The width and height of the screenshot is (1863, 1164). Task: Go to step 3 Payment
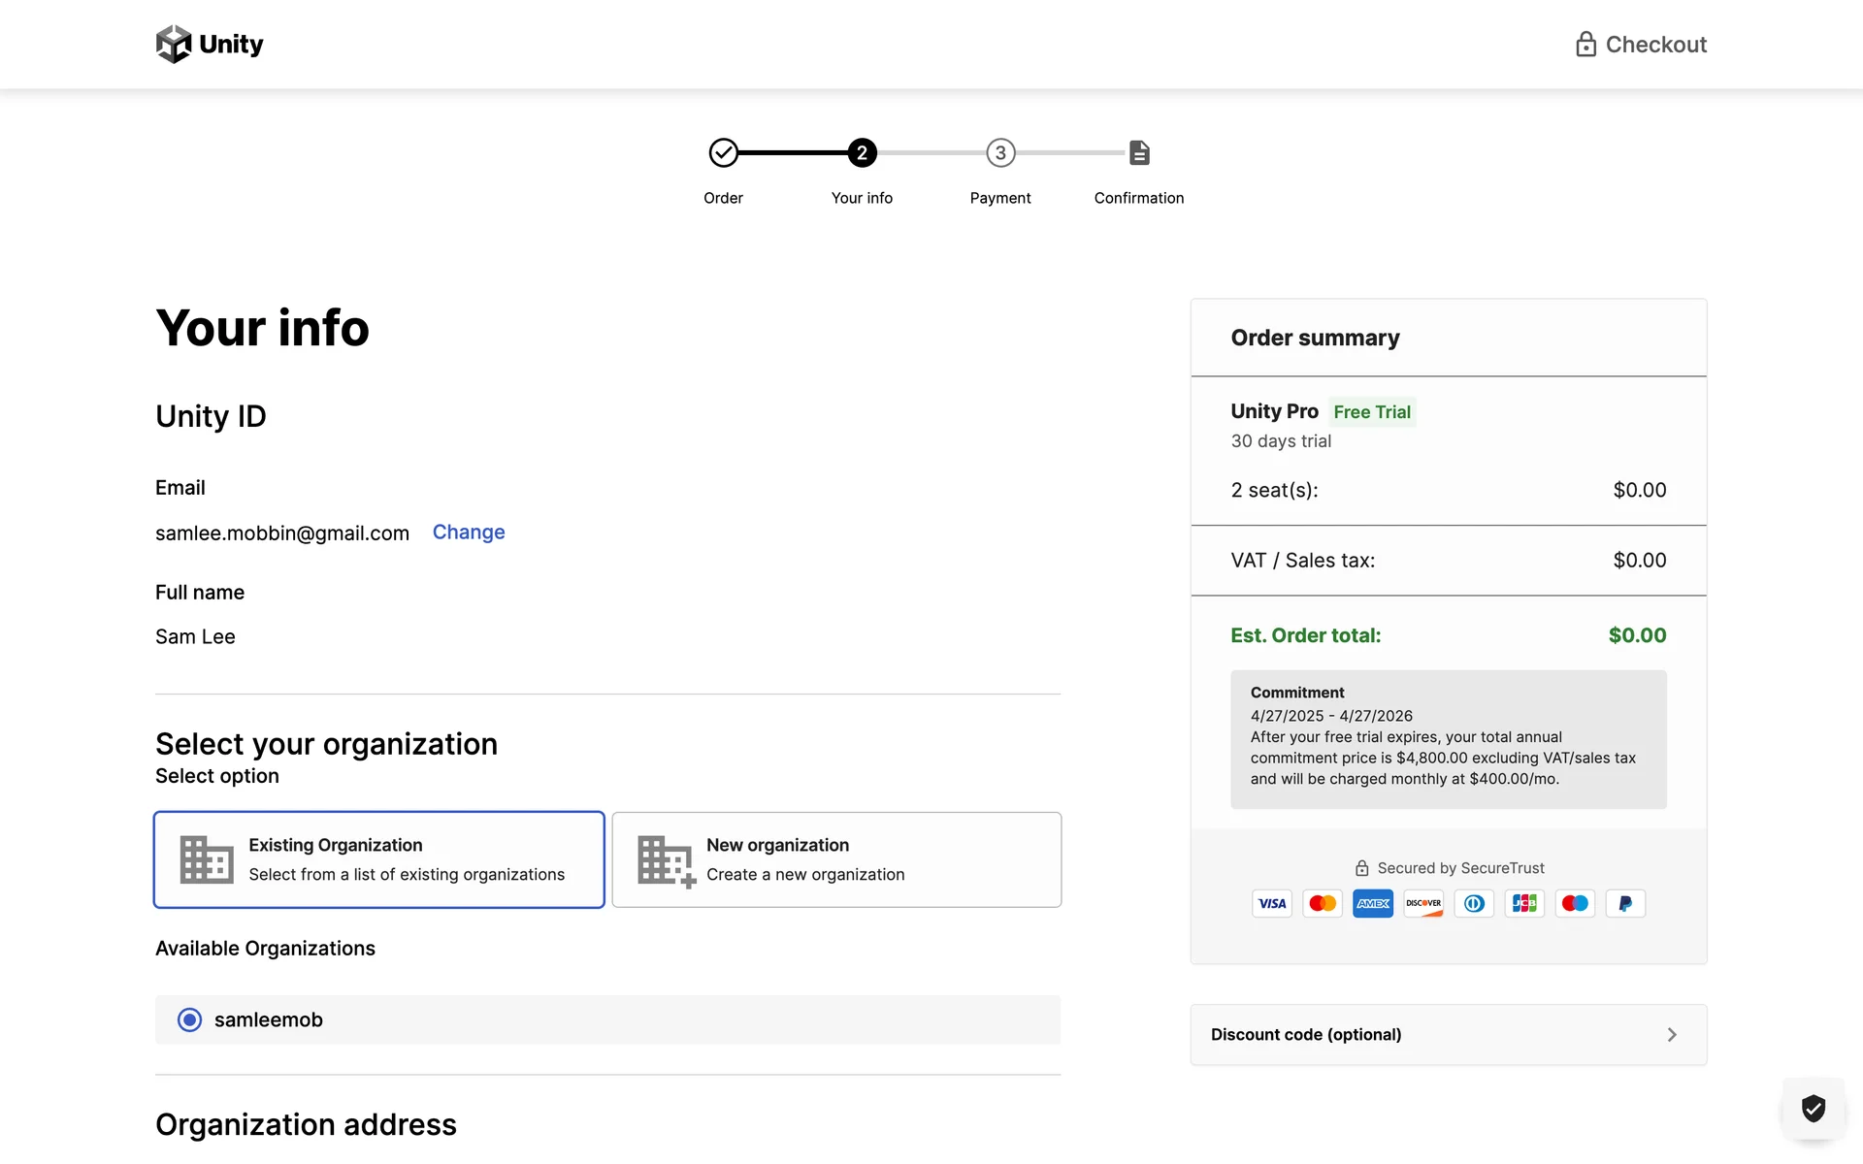coord(1000,153)
